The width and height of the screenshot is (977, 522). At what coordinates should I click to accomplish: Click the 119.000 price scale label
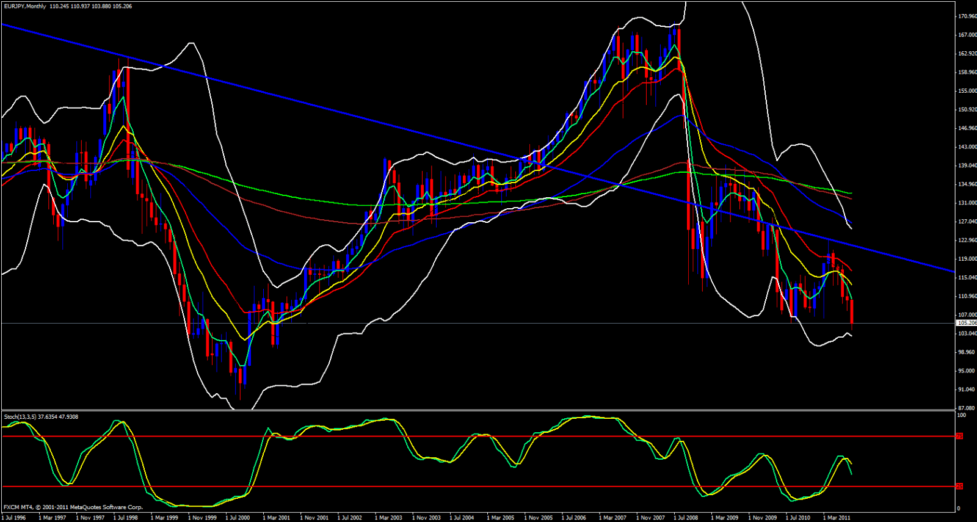click(x=967, y=259)
